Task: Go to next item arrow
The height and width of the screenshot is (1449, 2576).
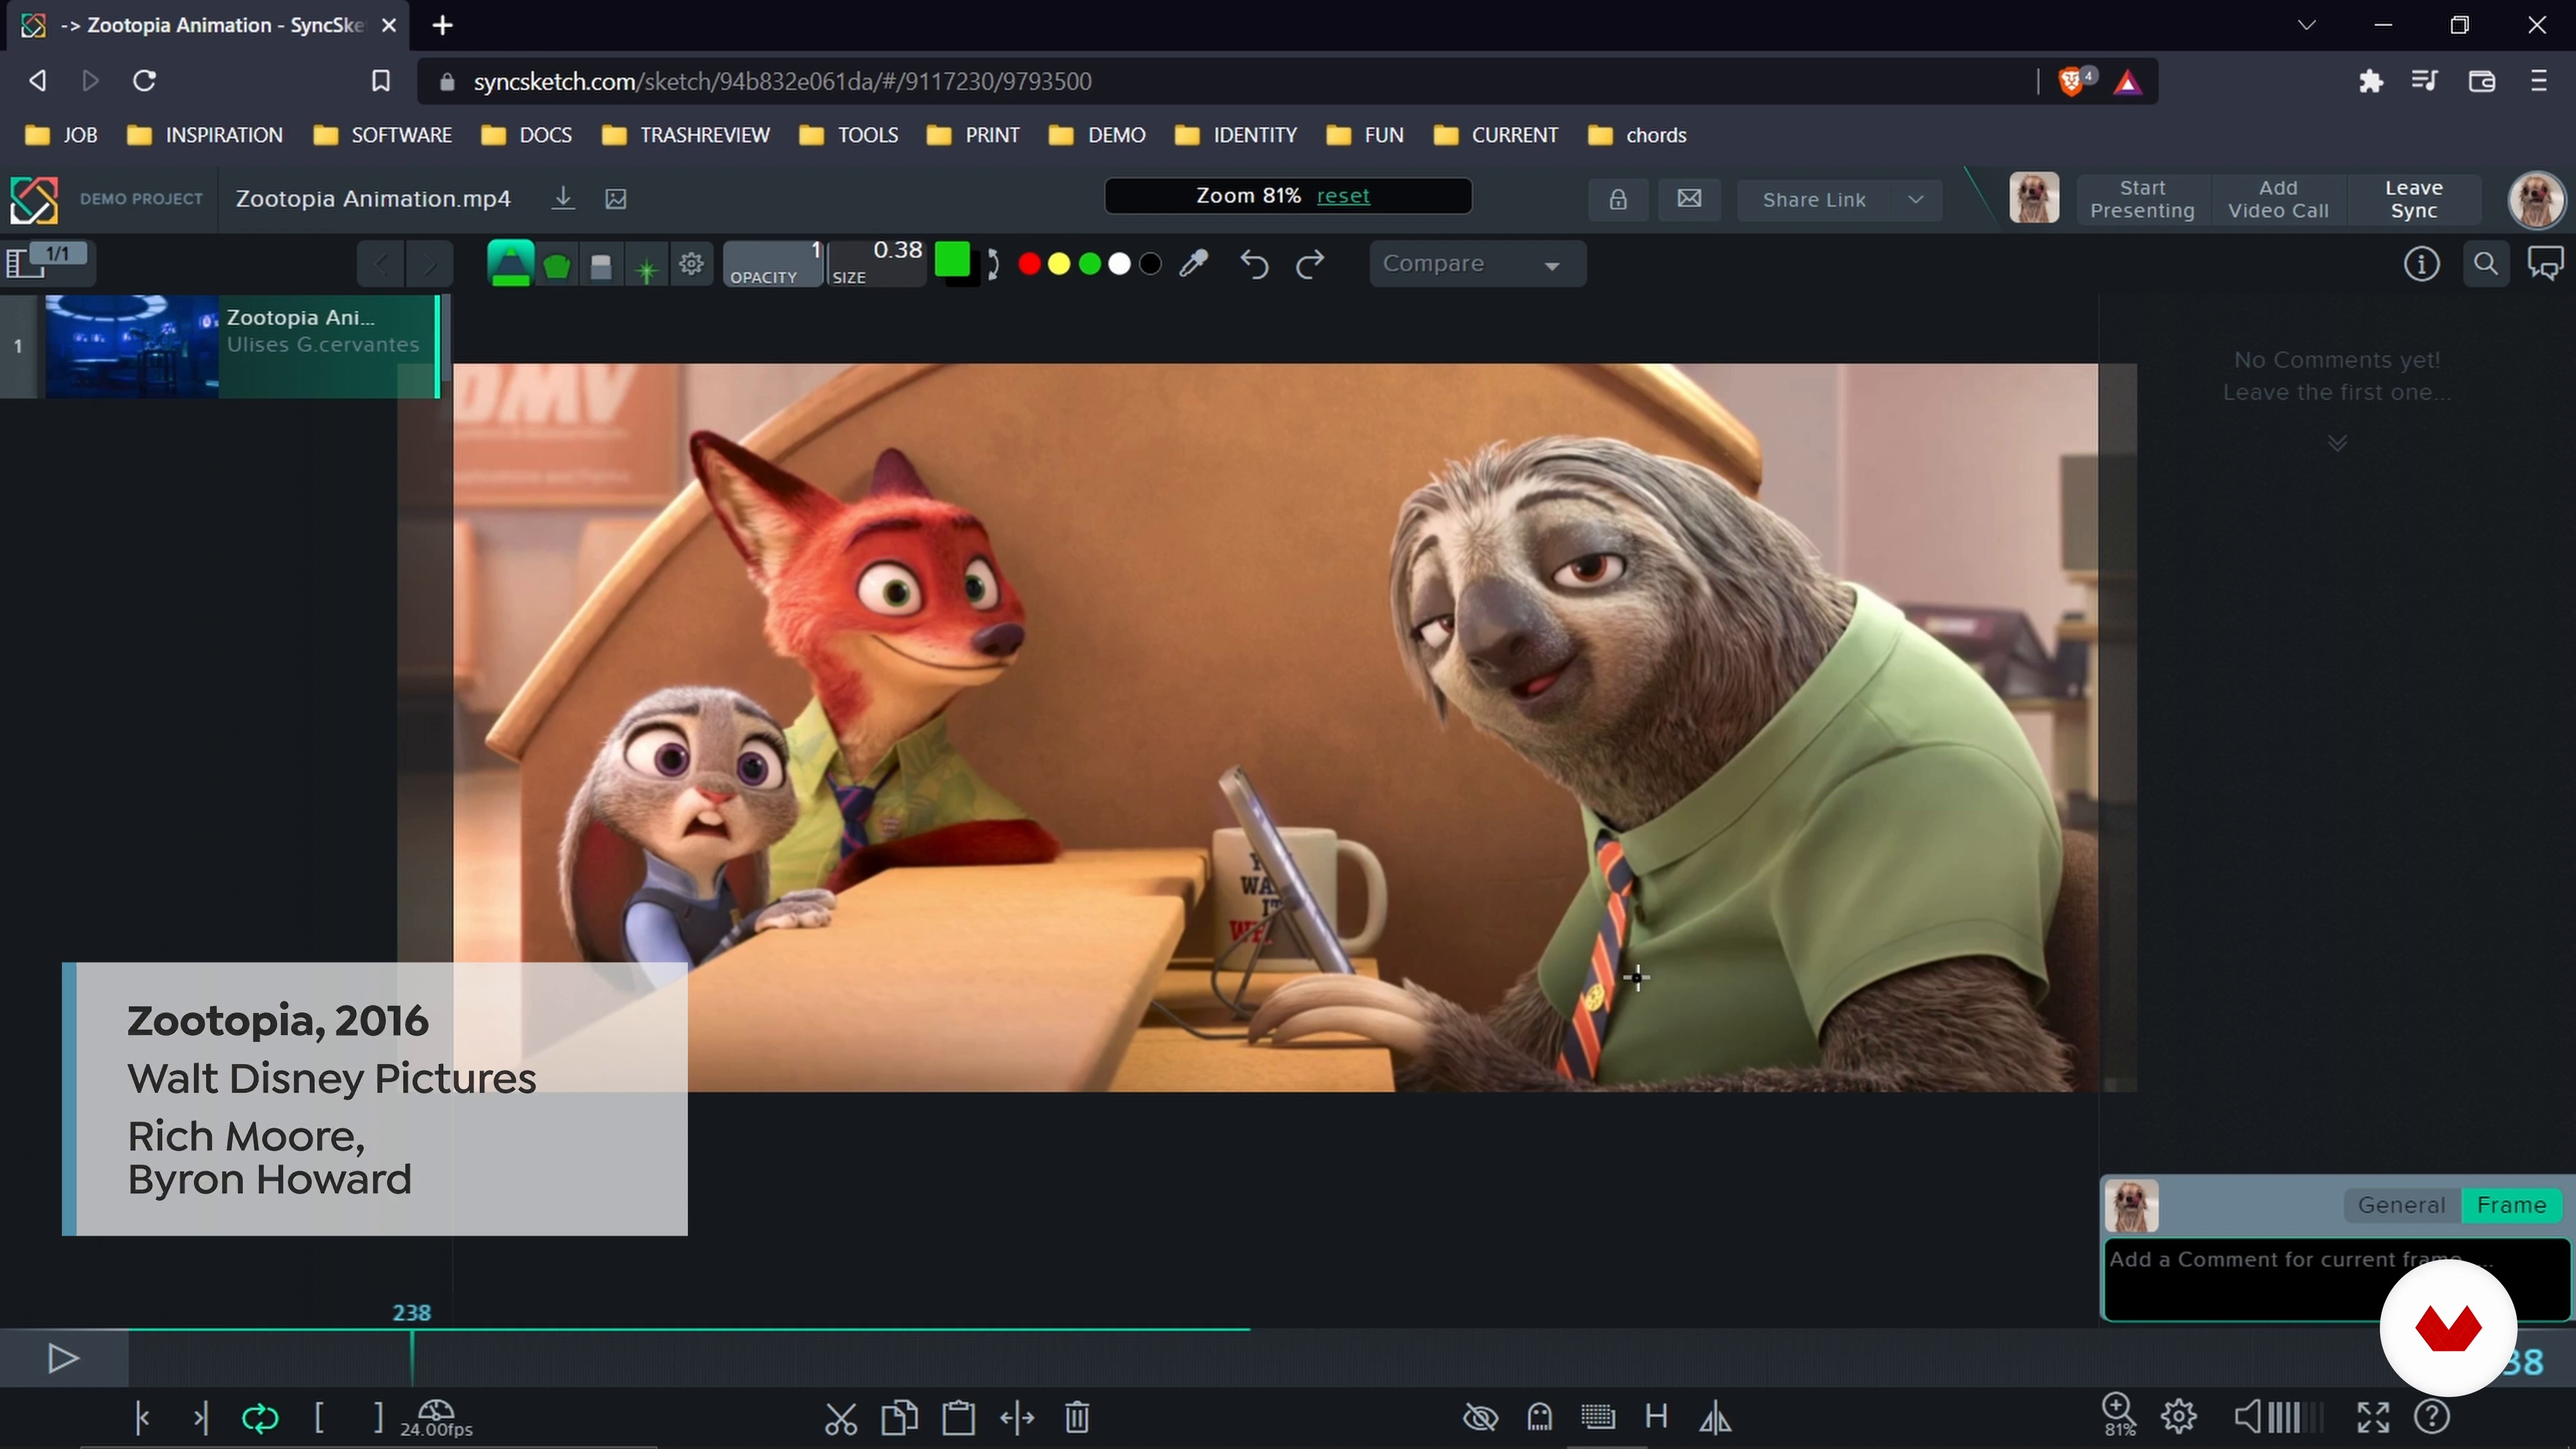Action: [429, 264]
